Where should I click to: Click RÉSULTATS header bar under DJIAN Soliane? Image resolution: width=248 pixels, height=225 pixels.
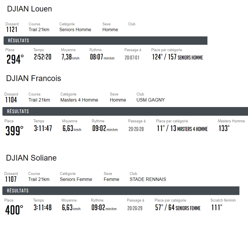click(x=121, y=191)
